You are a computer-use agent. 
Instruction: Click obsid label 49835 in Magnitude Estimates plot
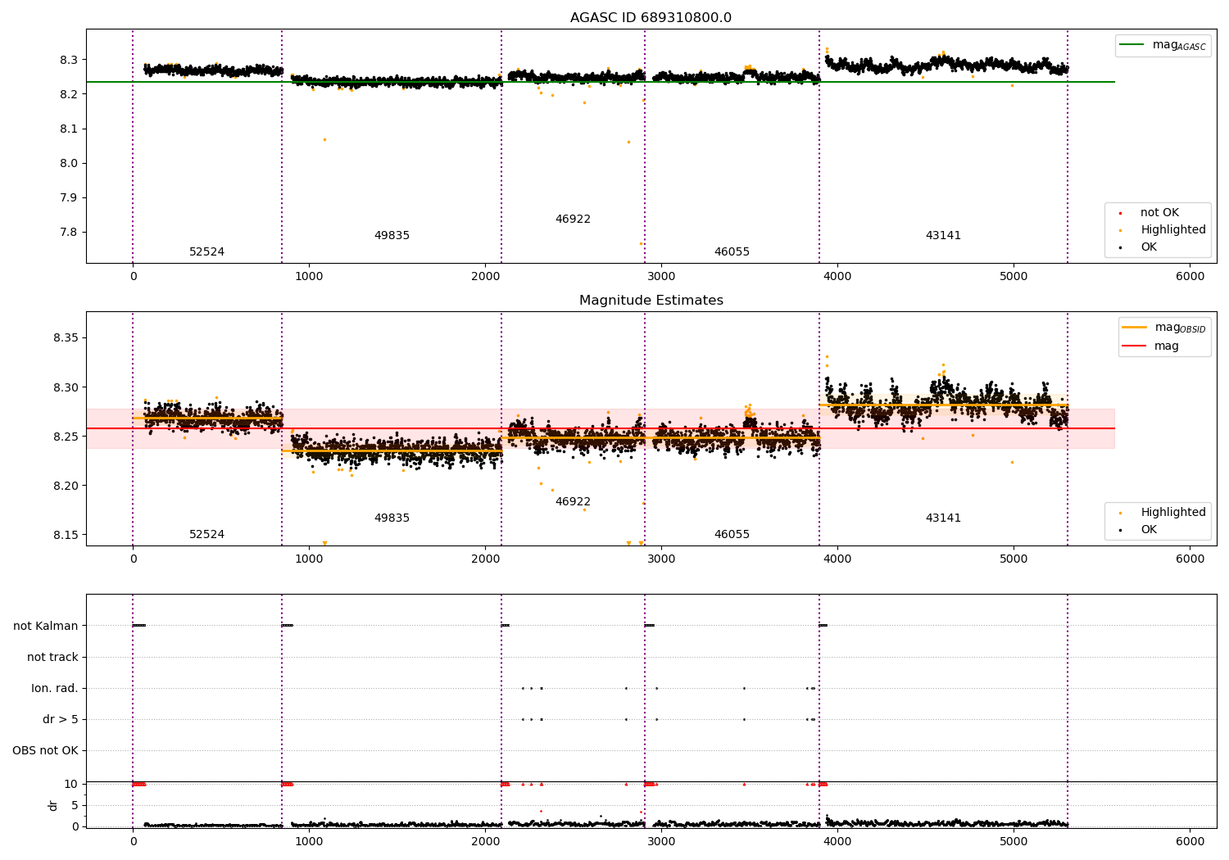coord(392,518)
